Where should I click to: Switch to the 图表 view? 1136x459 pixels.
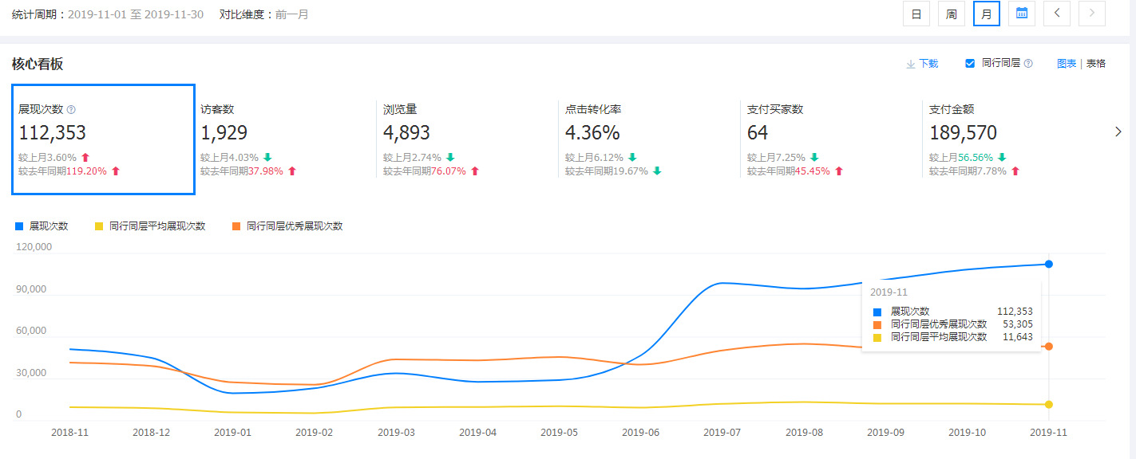click(1067, 64)
